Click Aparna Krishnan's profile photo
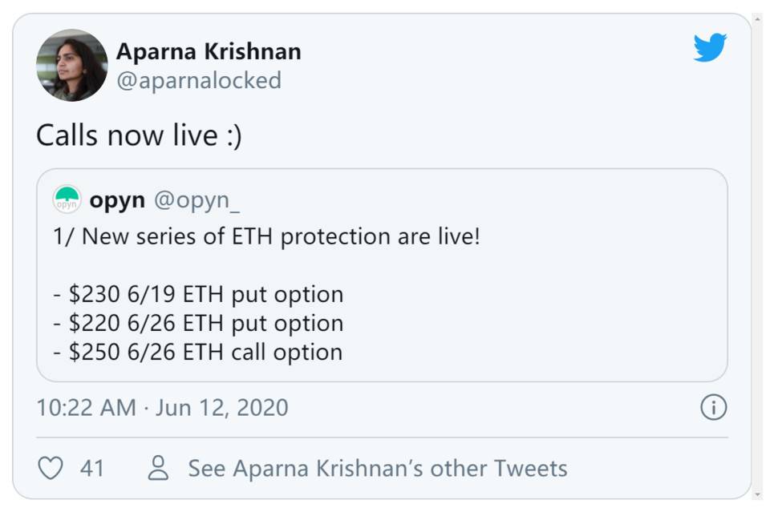The height and width of the screenshot is (508, 770). 72,65
